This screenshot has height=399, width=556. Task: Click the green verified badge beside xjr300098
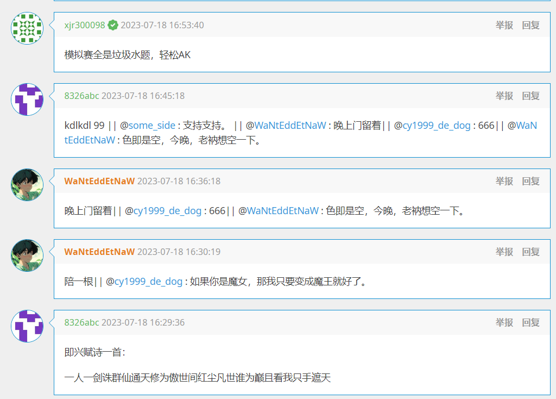(x=113, y=25)
